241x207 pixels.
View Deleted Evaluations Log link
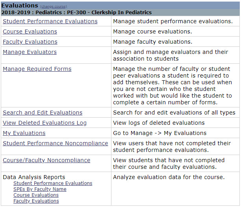[x=44, y=123]
